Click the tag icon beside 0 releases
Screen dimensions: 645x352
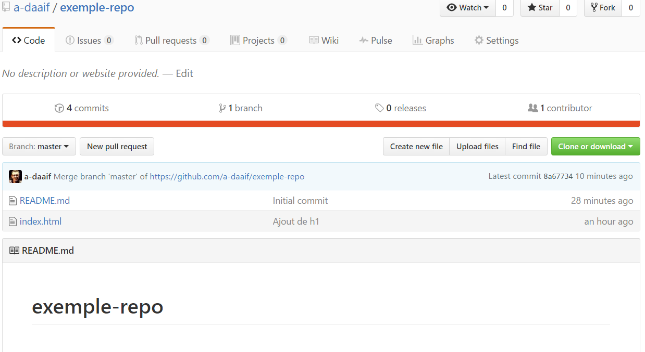pyautogui.click(x=379, y=108)
